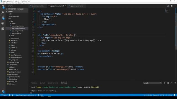Open package.json in explorer tree
This screenshot has height=99, width=177.
click(x=13, y=75)
